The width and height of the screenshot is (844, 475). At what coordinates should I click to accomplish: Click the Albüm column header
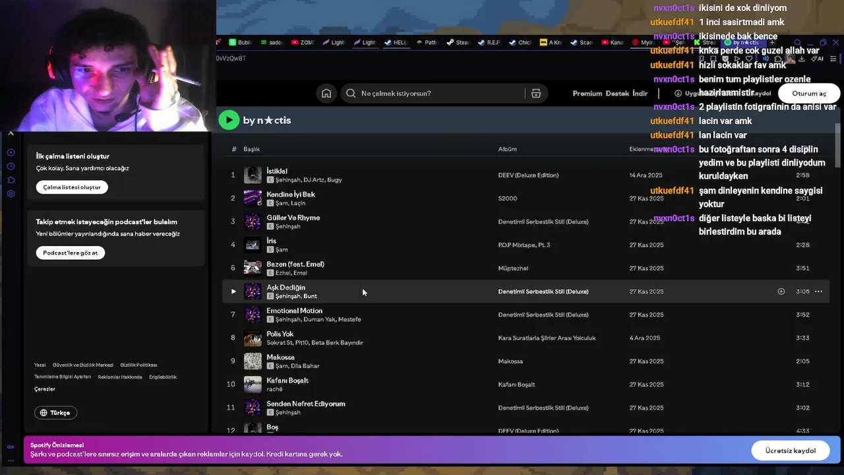coord(507,149)
